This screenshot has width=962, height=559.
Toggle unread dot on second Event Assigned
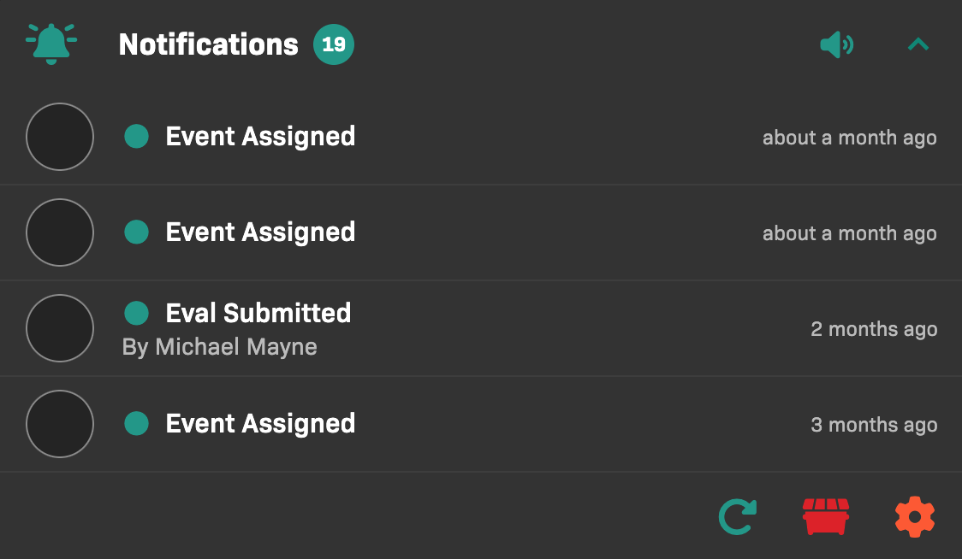pyautogui.click(x=137, y=232)
